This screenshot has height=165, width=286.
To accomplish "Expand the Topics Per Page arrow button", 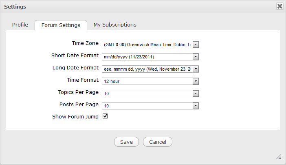I will (x=196, y=94).
